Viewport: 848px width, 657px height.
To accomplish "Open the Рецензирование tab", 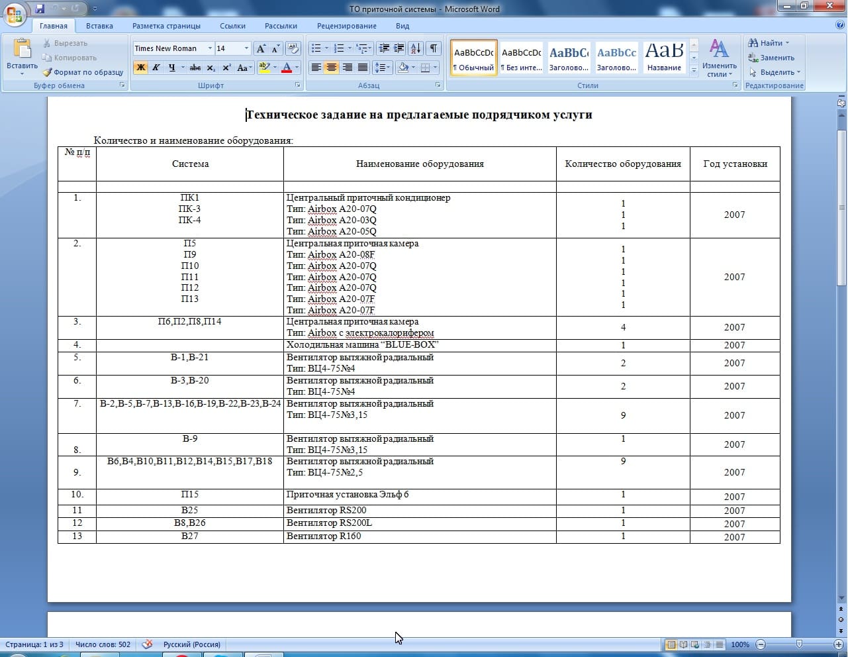I will (x=346, y=26).
